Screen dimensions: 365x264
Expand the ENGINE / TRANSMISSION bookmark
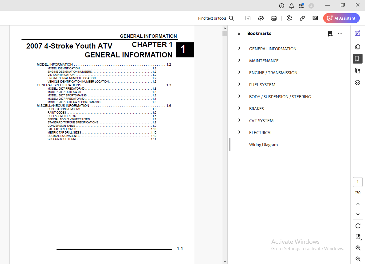(239, 72)
